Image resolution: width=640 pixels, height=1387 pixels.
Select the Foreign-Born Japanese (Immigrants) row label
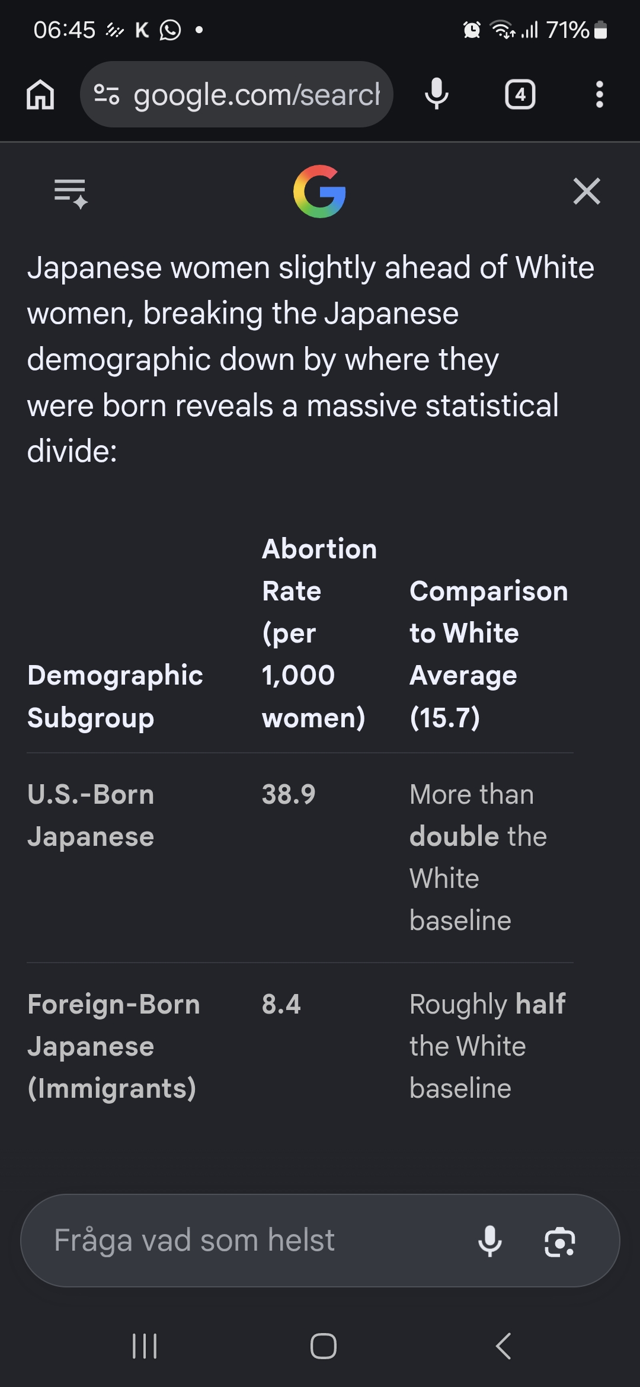pos(114,1046)
